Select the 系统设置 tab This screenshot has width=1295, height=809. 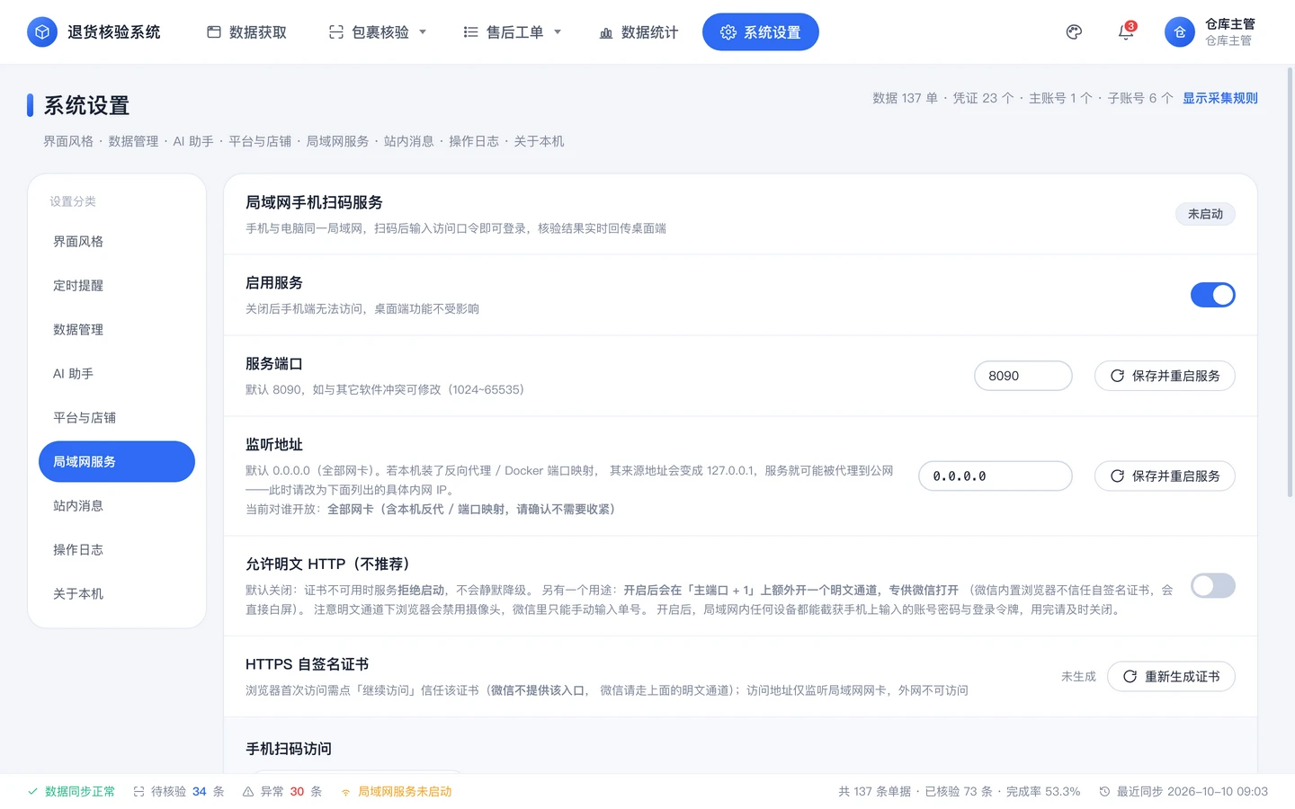[761, 32]
